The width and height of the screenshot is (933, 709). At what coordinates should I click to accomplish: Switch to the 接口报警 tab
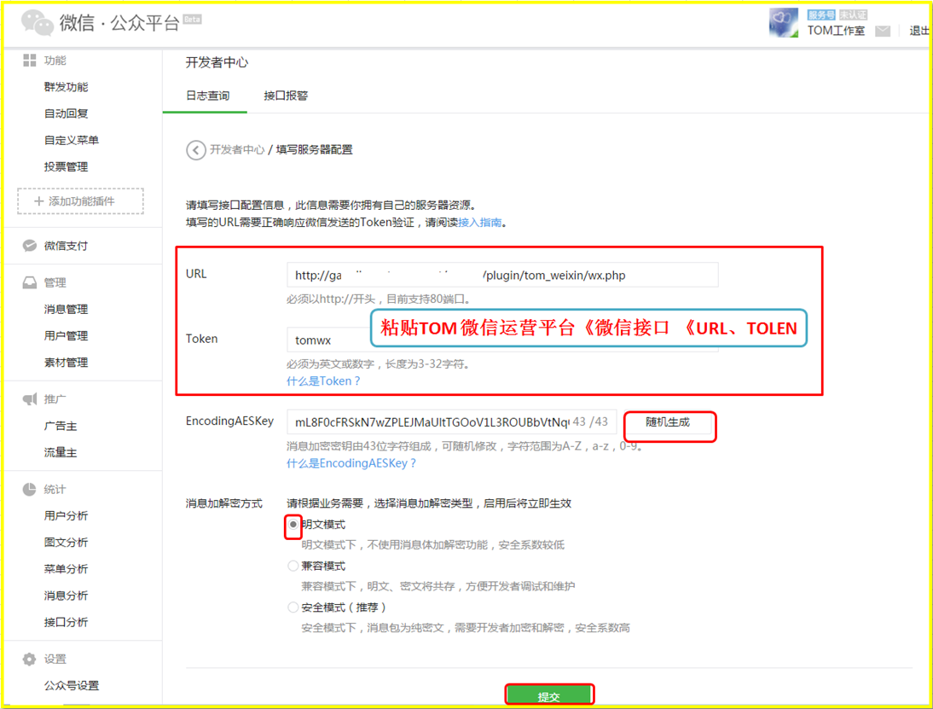pos(286,96)
